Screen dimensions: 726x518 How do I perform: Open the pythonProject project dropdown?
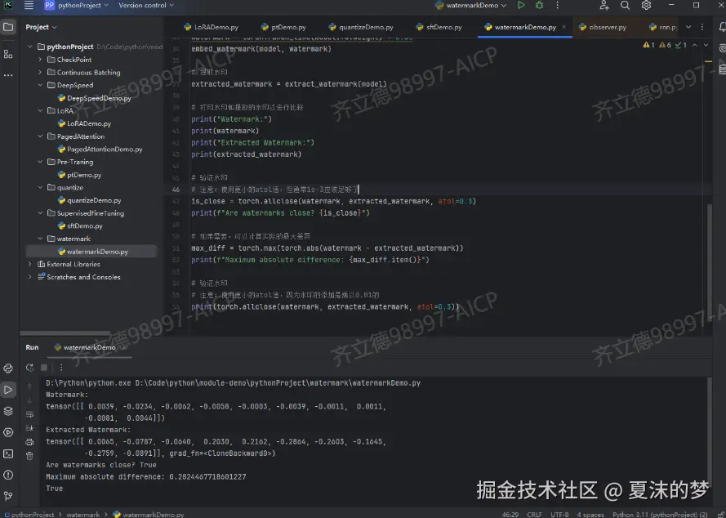[x=77, y=6]
